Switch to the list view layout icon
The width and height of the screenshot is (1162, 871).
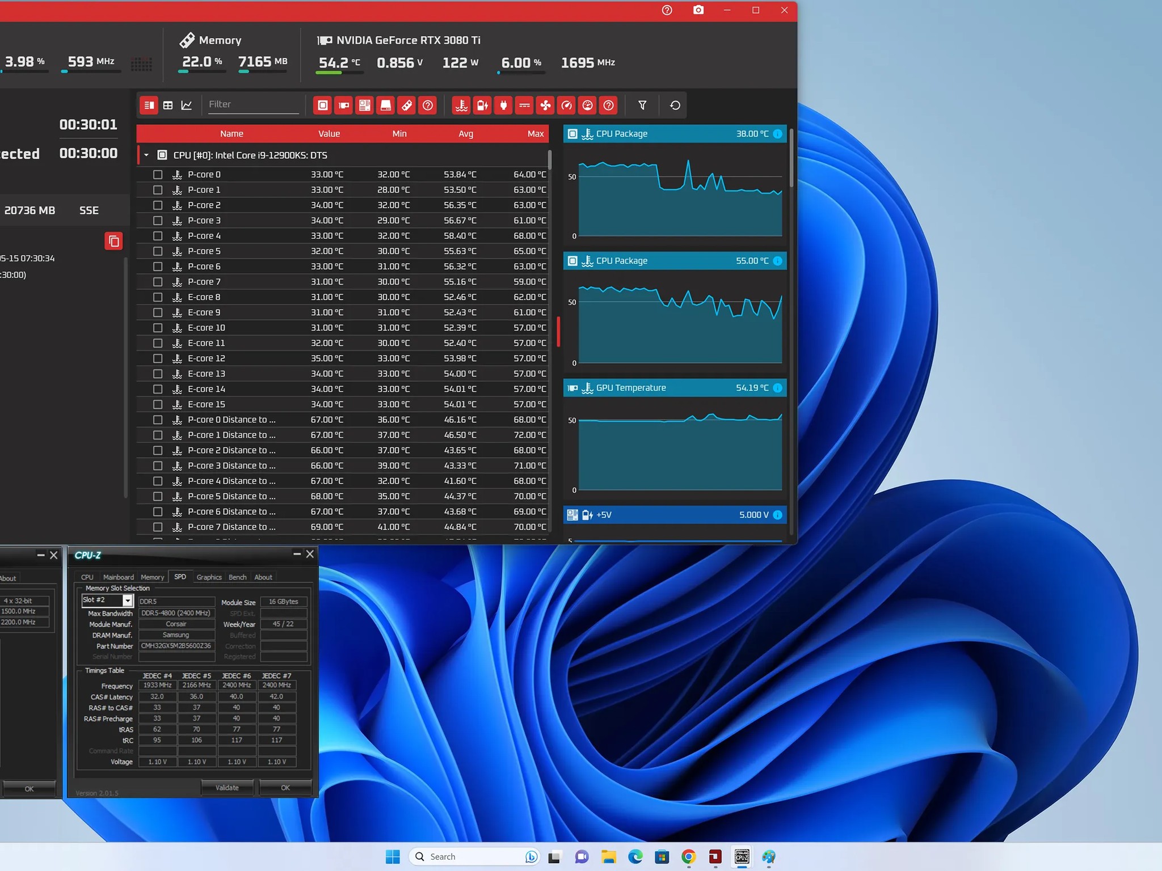click(x=149, y=105)
